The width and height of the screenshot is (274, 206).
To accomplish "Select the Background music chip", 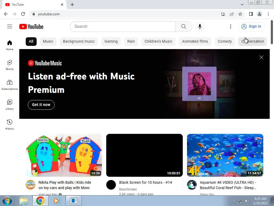I will (x=79, y=42).
